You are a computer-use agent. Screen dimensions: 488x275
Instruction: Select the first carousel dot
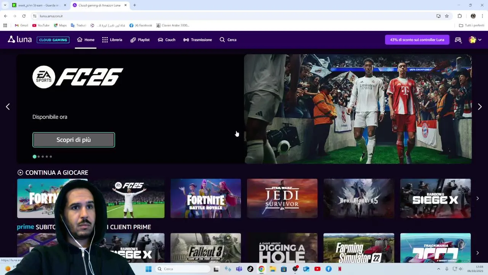click(34, 157)
